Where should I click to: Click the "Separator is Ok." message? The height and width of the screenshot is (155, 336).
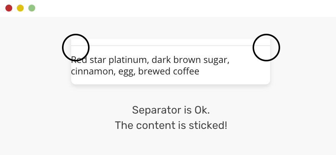171,110
